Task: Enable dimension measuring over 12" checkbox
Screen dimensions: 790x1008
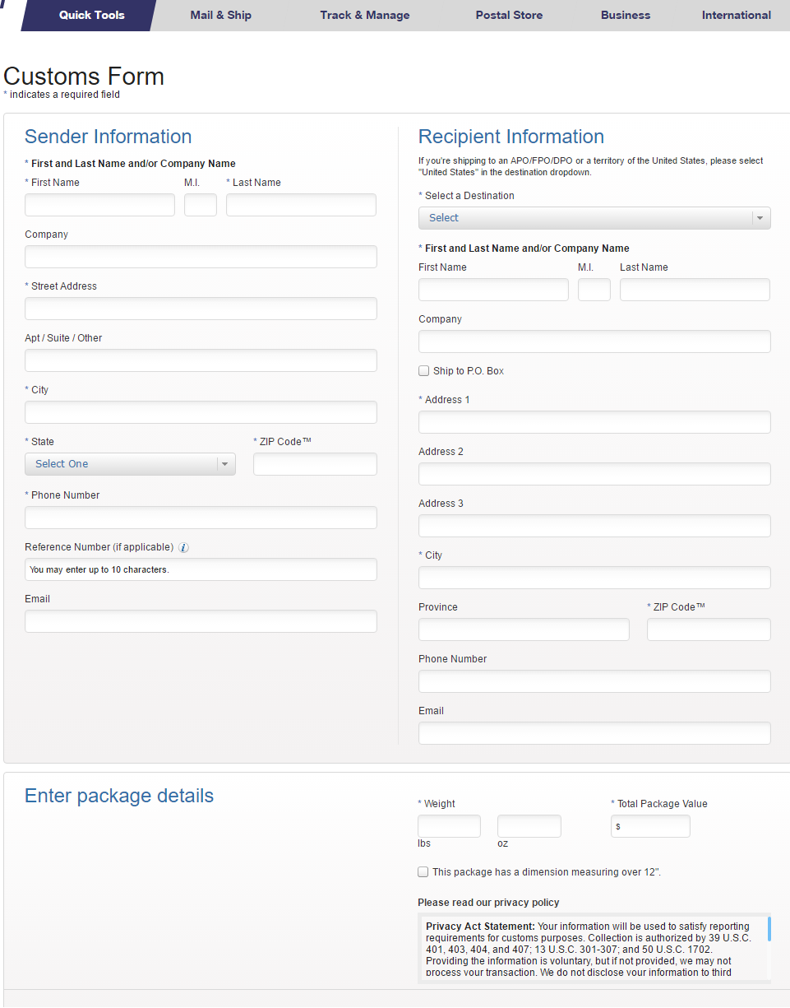Action: (x=423, y=872)
